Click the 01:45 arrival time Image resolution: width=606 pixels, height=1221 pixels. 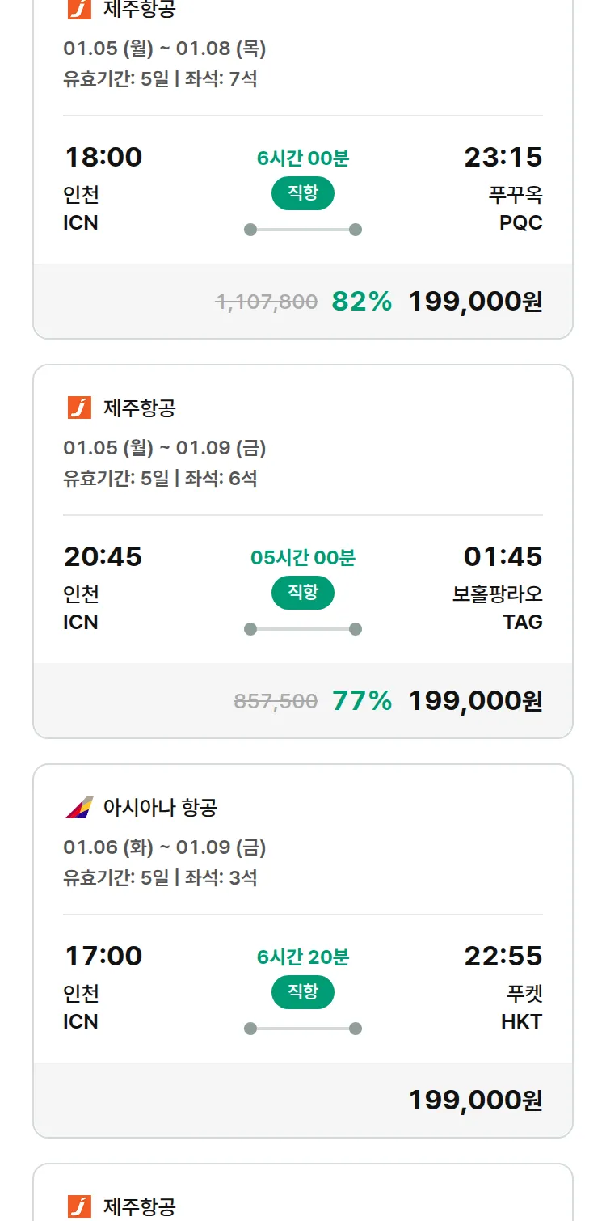pos(503,556)
